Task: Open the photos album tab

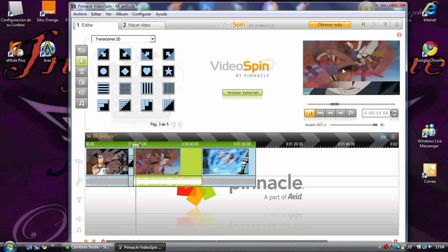Action: 82,82
